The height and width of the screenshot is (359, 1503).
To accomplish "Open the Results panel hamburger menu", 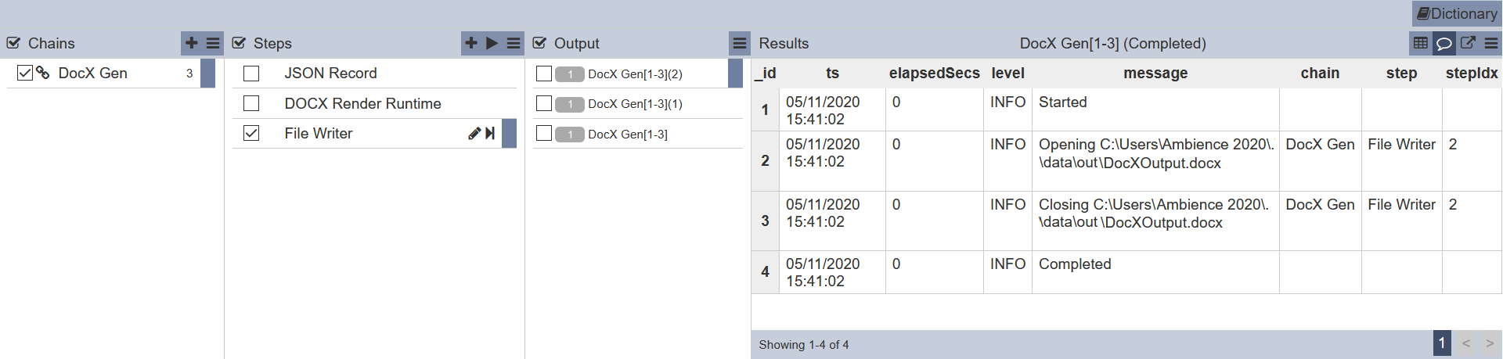I will (x=1491, y=43).
